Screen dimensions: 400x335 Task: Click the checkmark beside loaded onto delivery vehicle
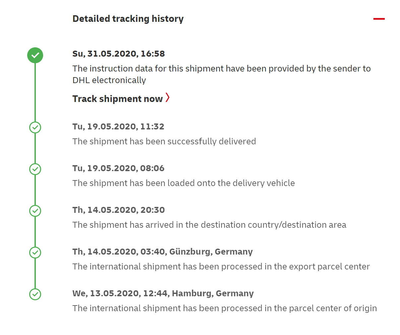pos(35,169)
